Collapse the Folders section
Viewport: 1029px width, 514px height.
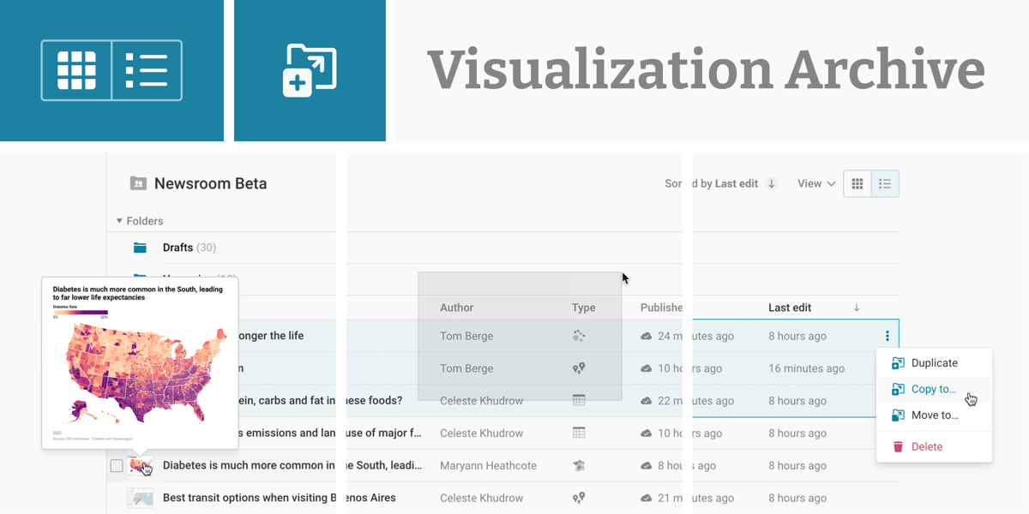coord(119,220)
